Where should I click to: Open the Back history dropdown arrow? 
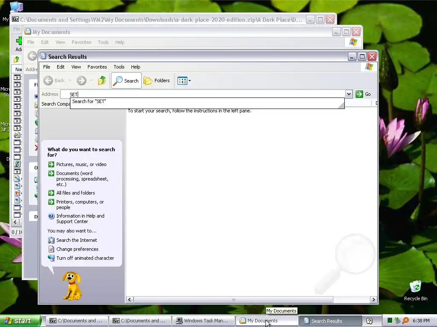click(x=70, y=80)
